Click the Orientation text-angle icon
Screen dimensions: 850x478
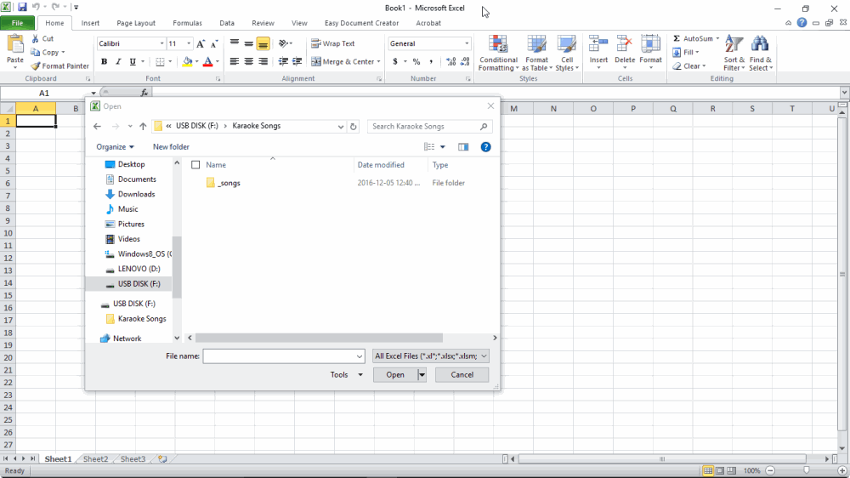(283, 43)
